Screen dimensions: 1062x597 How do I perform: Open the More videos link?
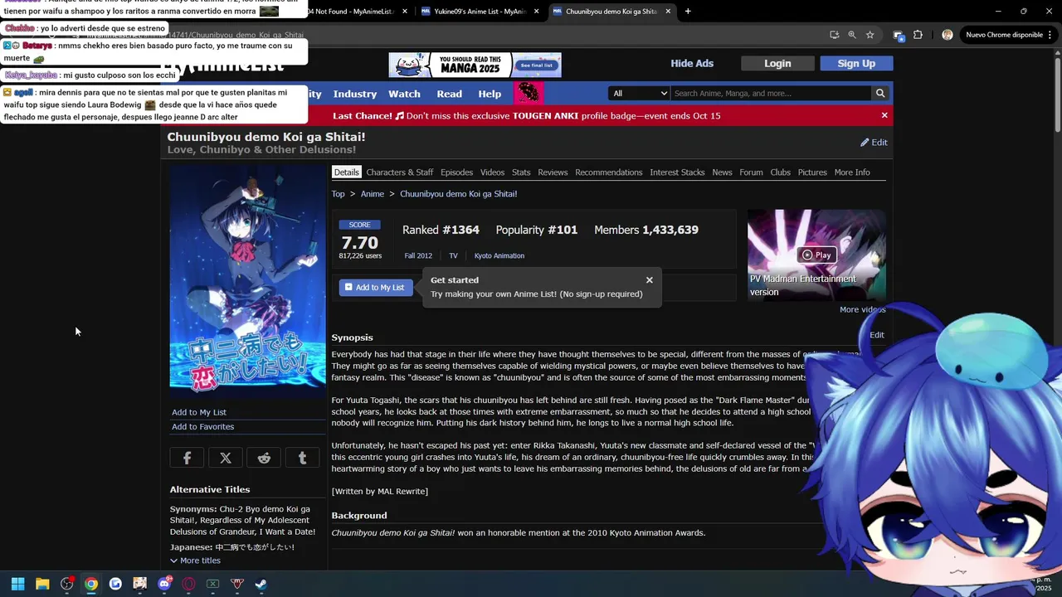pyautogui.click(x=862, y=309)
